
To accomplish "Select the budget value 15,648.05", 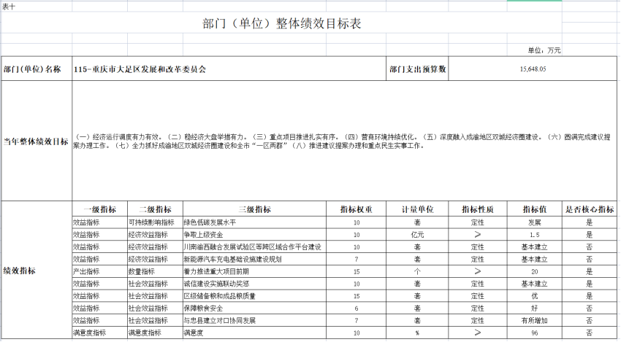I will click(x=533, y=69).
